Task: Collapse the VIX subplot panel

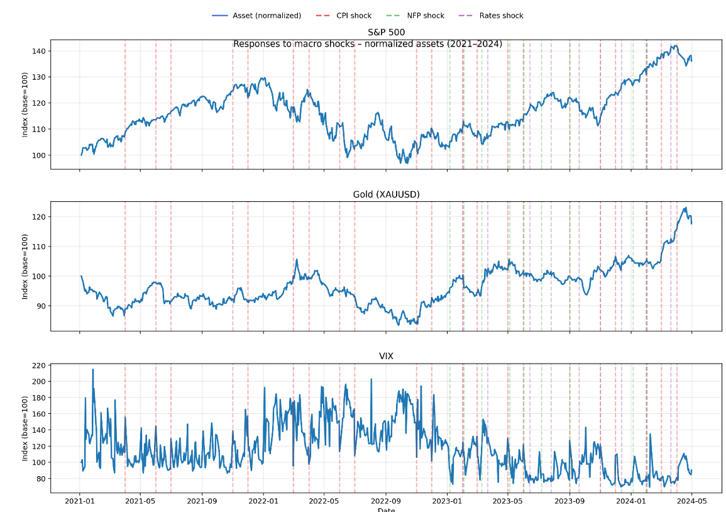Action: (x=387, y=354)
